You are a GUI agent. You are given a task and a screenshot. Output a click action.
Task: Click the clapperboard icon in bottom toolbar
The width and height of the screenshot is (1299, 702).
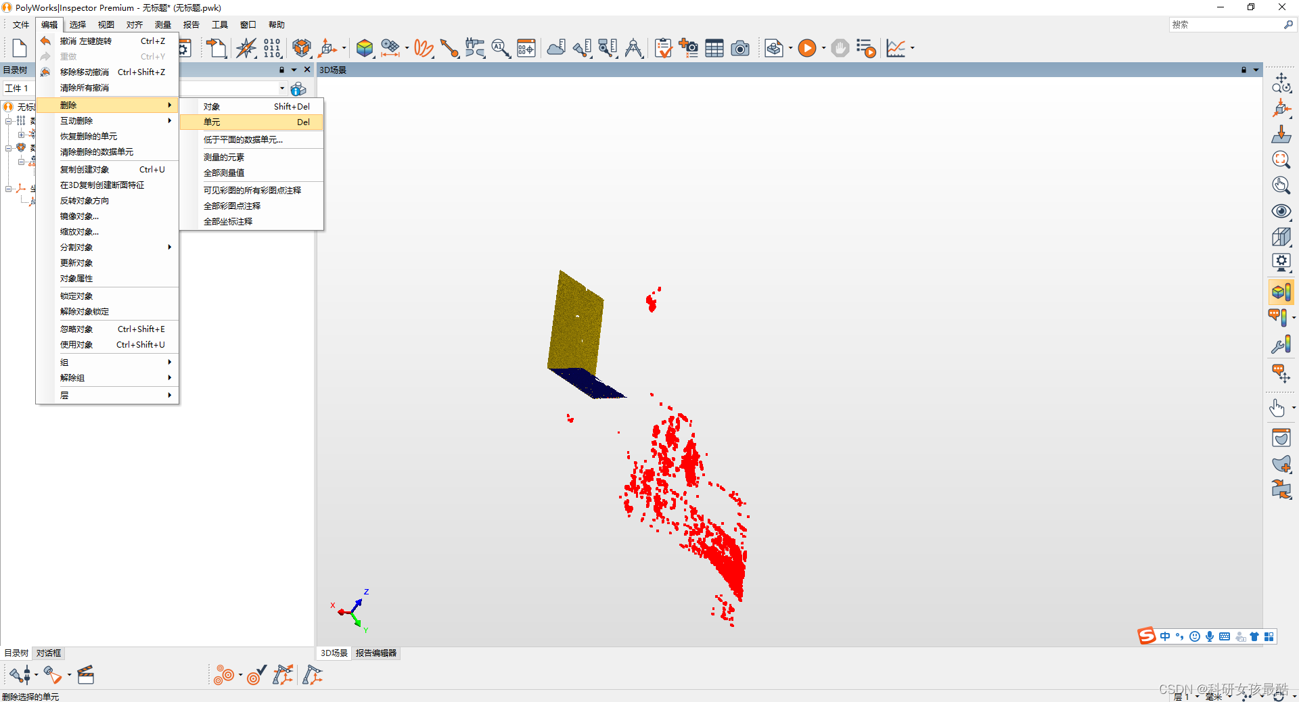click(x=85, y=675)
